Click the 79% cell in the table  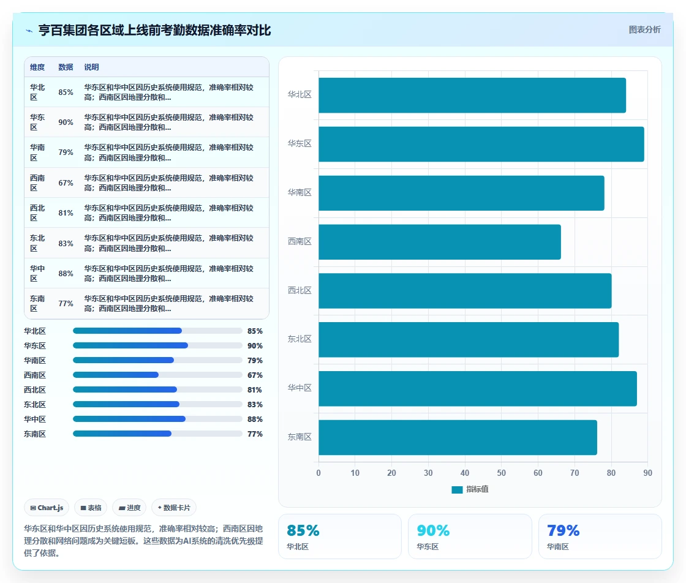click(66, 152)
